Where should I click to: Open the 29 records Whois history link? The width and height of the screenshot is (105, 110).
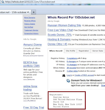click(x=71, y=68)
